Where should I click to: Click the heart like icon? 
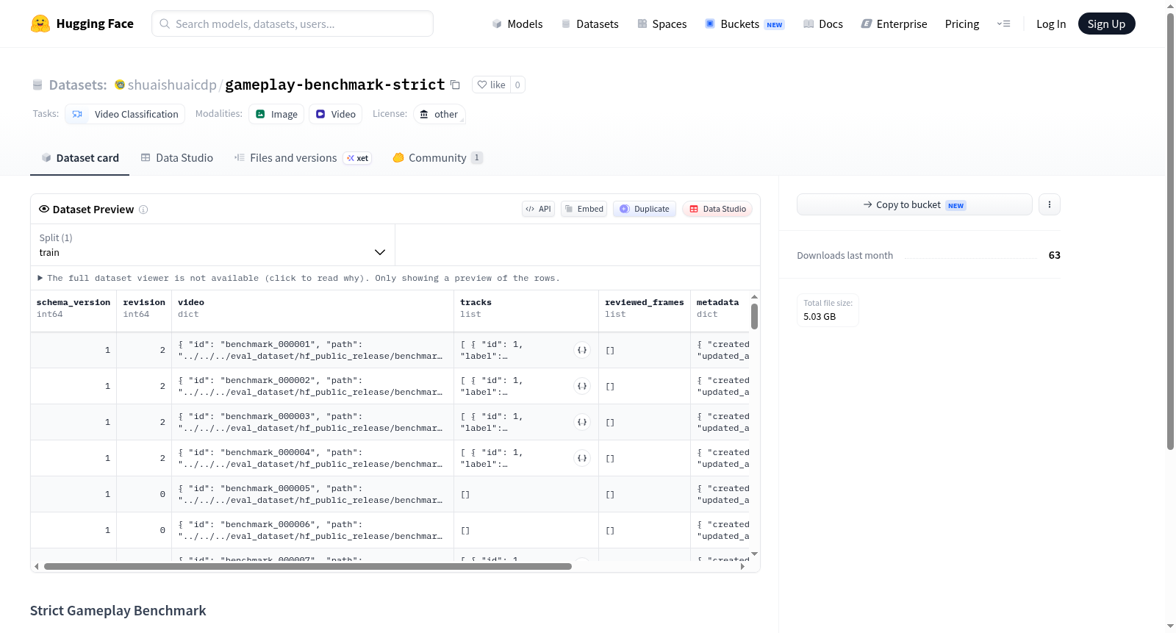tap(482, 85)
